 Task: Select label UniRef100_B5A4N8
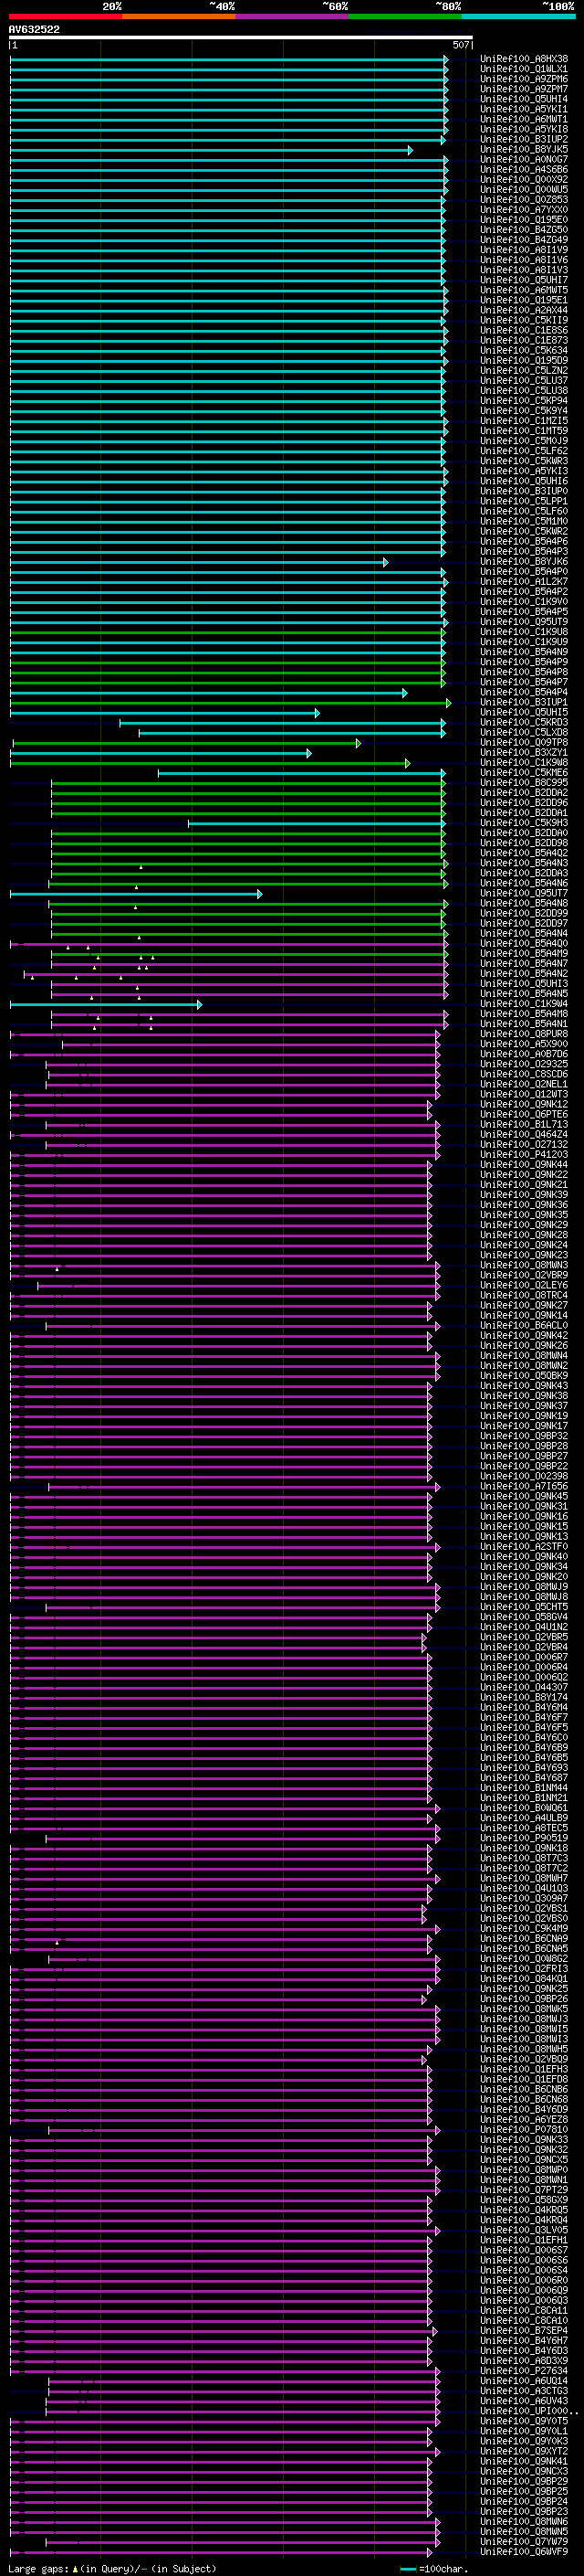(x=524, y=903)
